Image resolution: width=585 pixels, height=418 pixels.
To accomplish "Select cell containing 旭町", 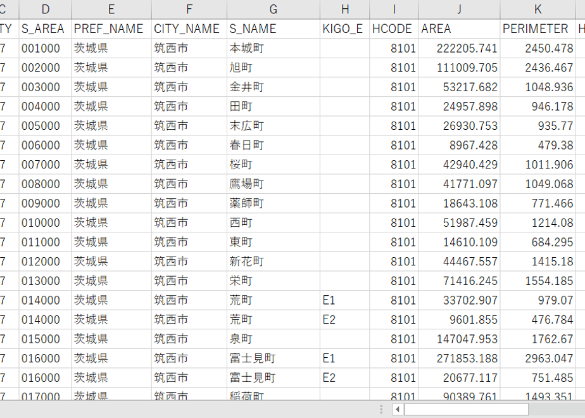I will pyautogui.click(x=273, y=68).
